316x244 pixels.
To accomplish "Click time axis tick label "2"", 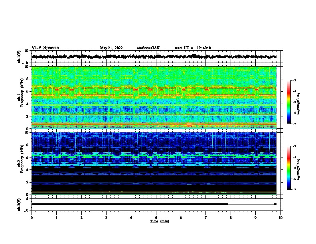I will [x=81, y=218].
